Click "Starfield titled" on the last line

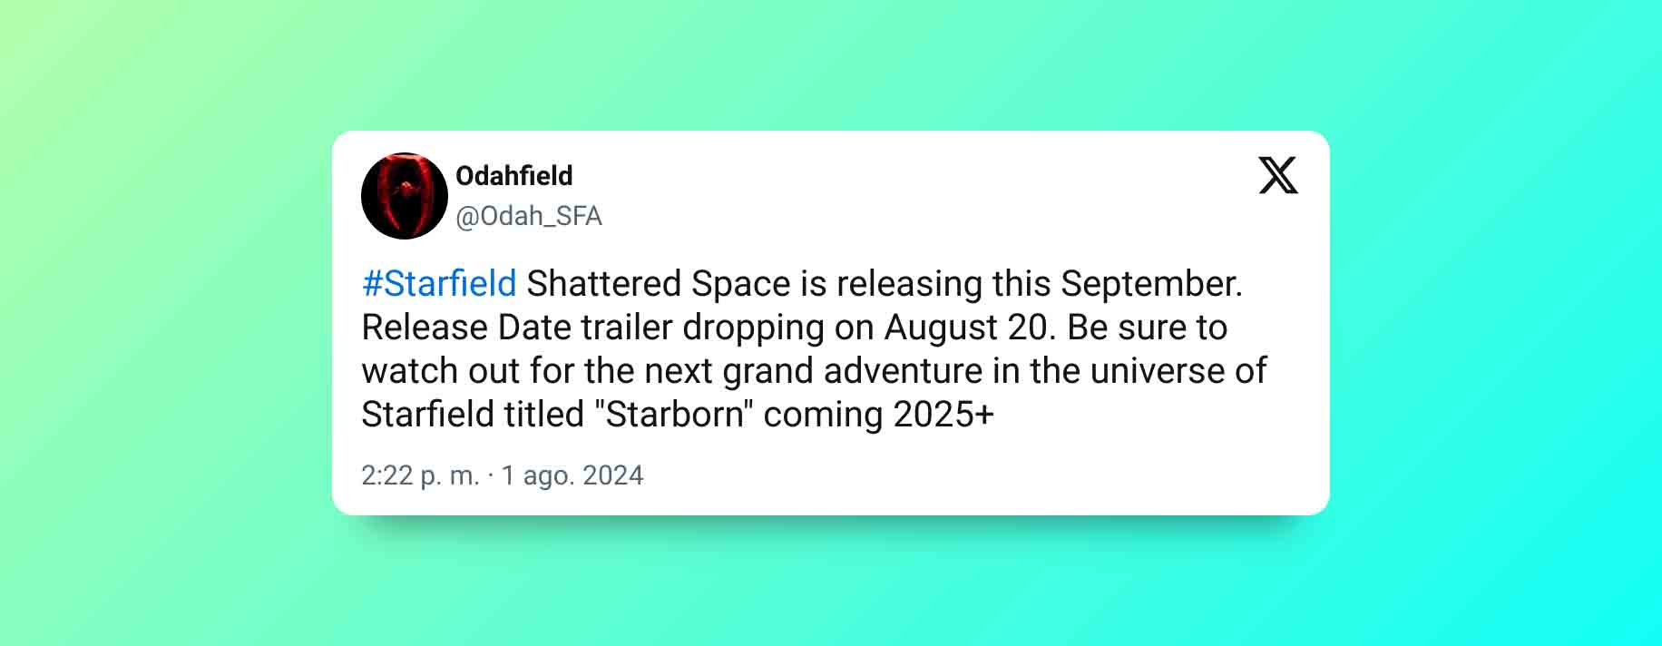[x=473, y=415]
